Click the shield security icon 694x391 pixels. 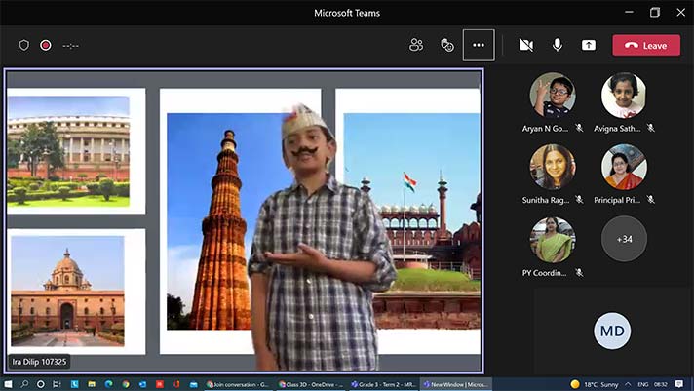24,45
